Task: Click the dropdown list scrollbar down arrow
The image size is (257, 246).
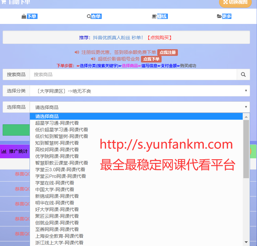Action: click(x=246, y=242)
